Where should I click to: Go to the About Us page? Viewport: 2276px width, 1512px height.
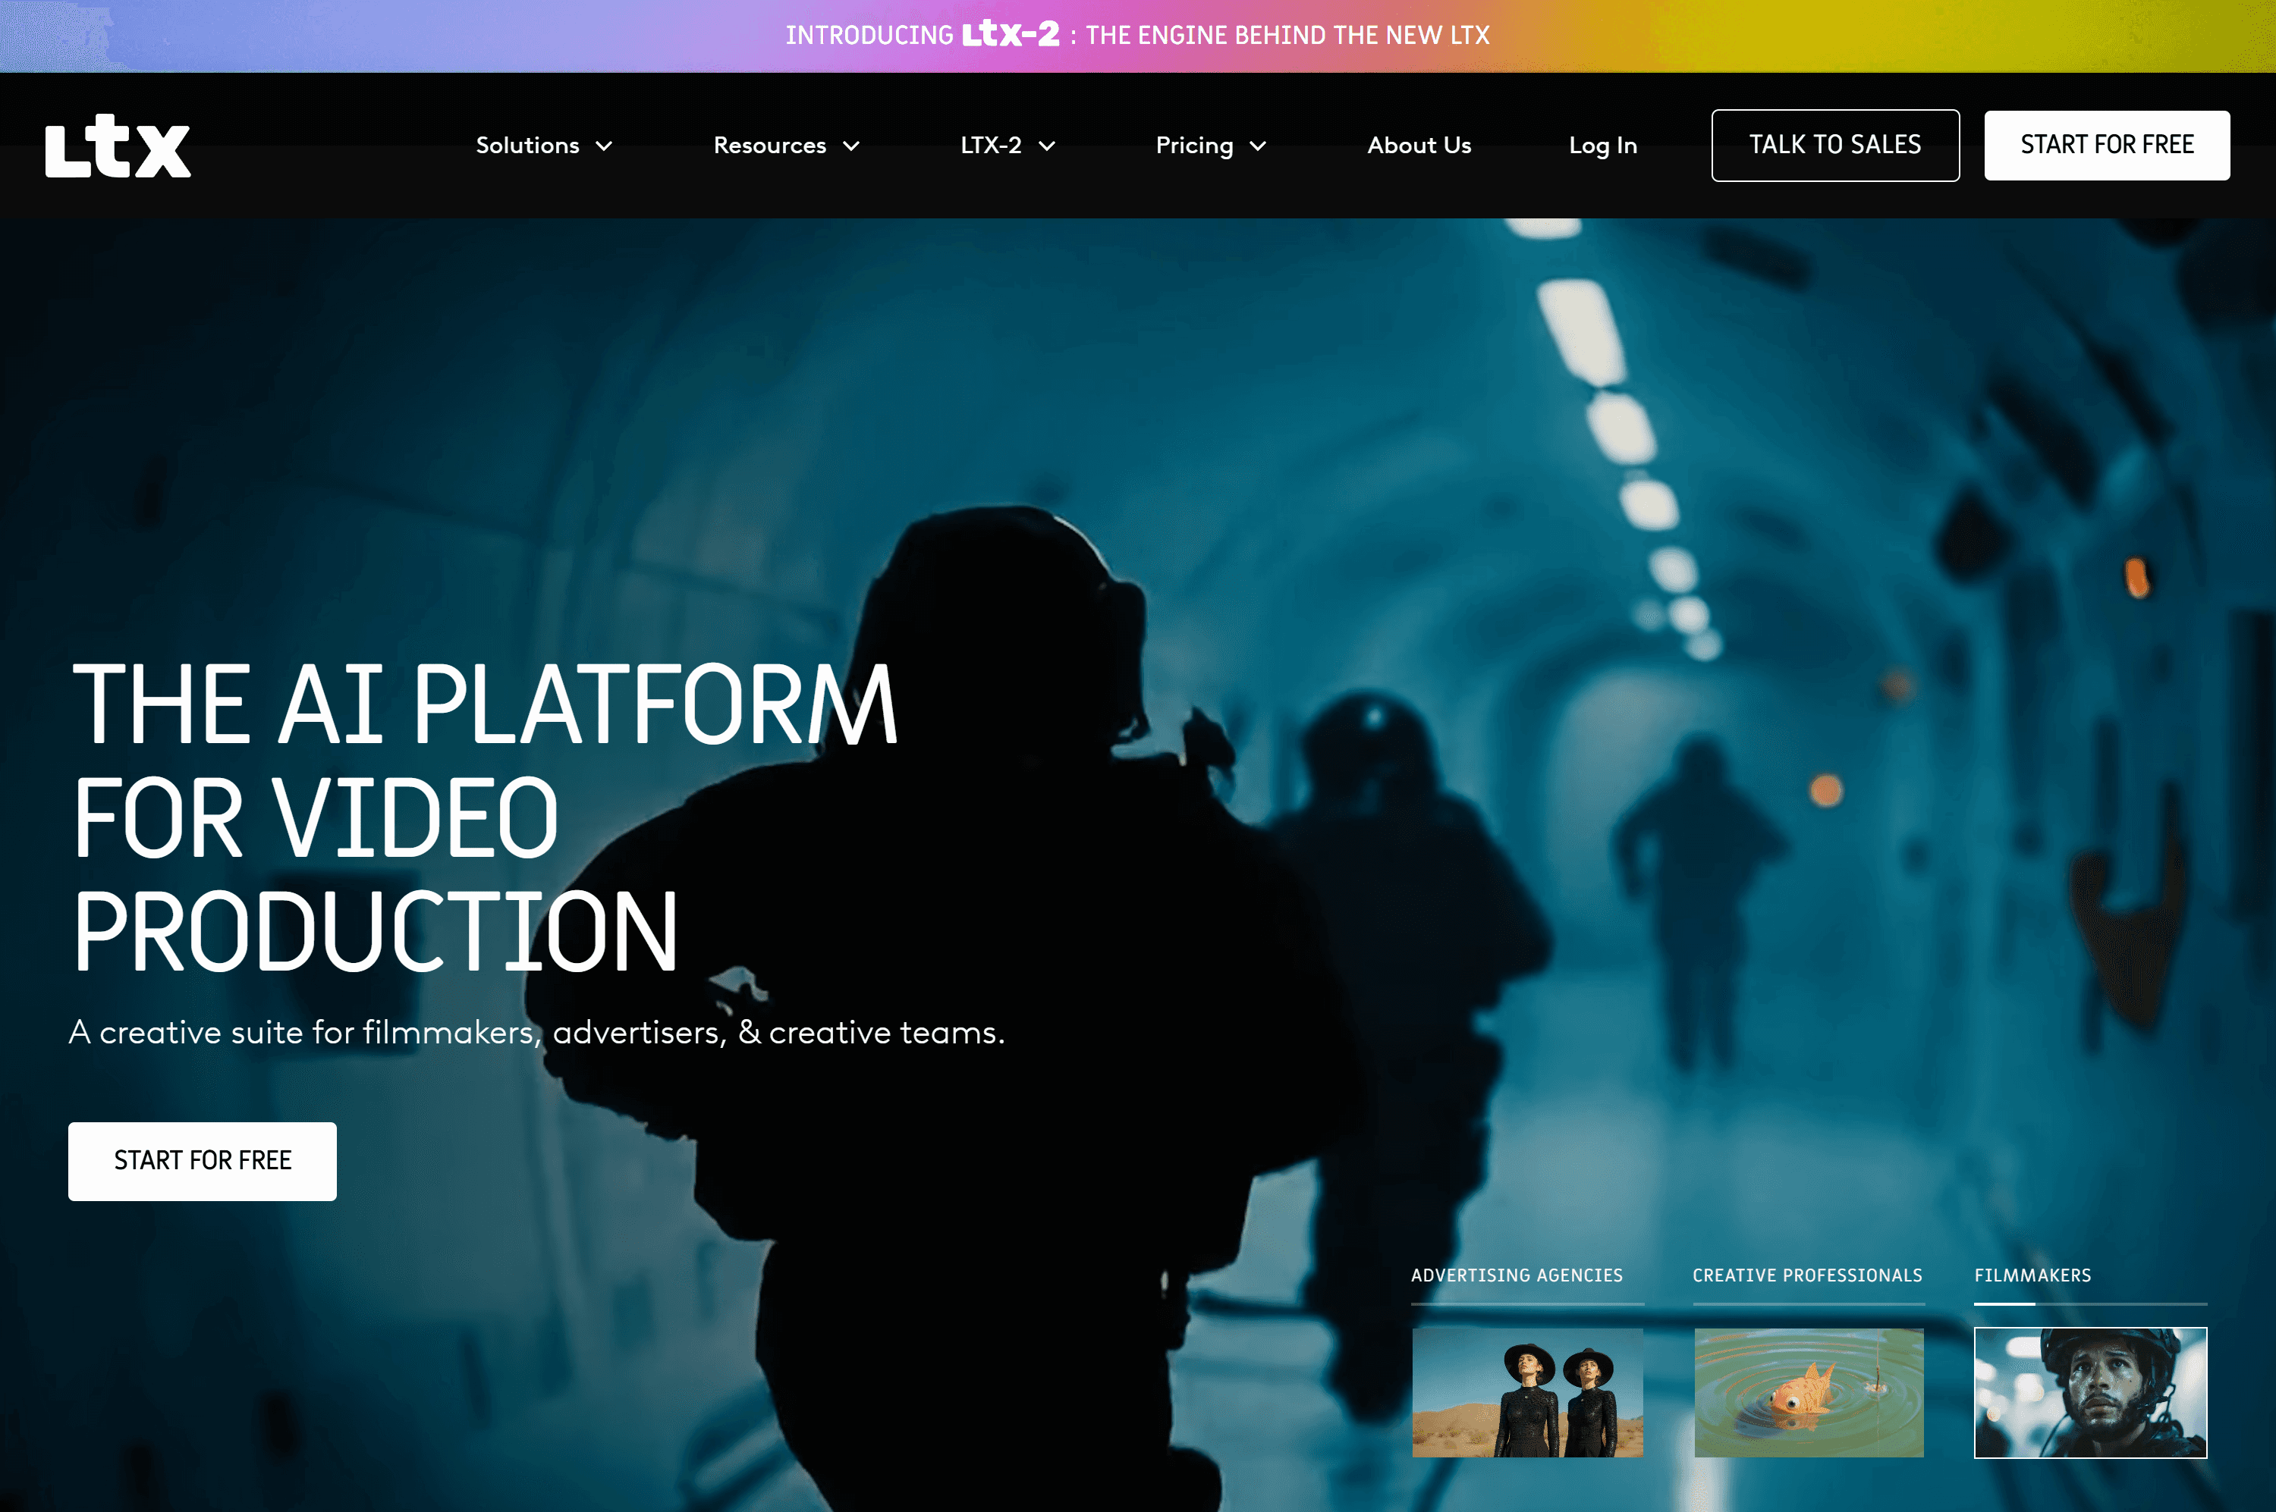(1418, 146)
